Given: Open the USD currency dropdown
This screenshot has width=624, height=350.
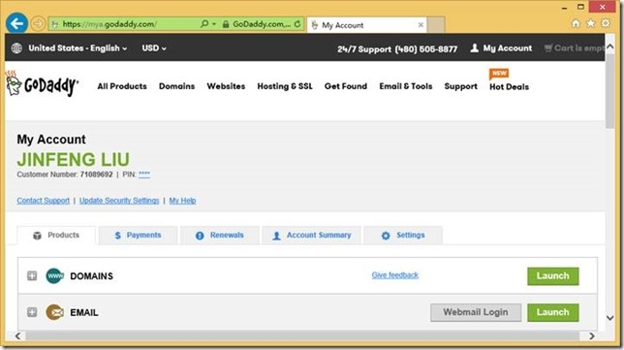Looking at the screenshot, I should (154, 48).
